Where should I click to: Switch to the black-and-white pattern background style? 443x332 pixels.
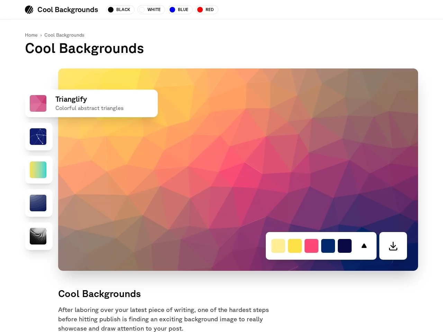[x=38, y=236]
